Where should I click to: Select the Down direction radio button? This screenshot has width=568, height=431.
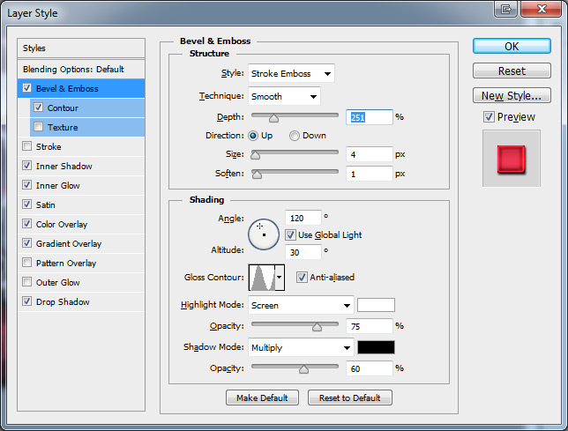click(x=295, y=136)
